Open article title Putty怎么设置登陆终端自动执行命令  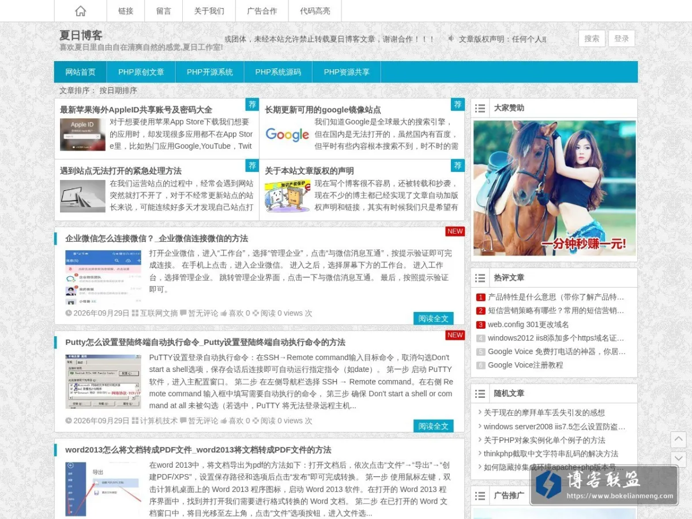[x=205, y=342]
